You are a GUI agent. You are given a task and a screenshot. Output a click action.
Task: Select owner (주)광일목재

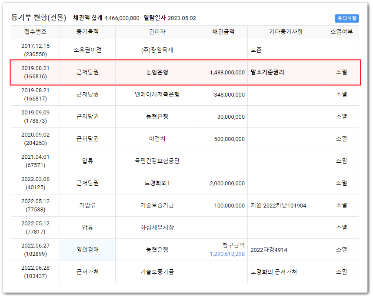click(x=157, y=50)
